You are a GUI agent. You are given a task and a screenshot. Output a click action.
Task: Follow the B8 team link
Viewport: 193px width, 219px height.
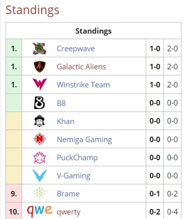61,103
